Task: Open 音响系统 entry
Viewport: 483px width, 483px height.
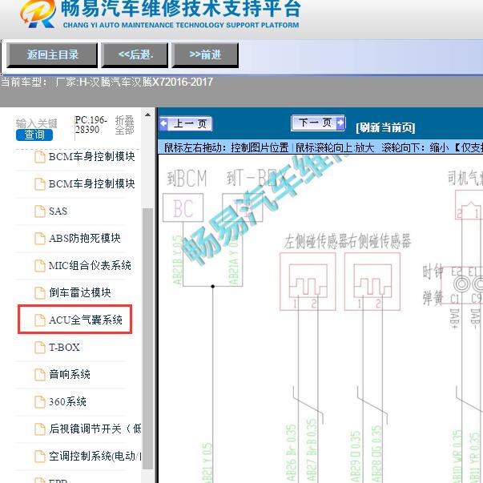Action: point(70,374)
